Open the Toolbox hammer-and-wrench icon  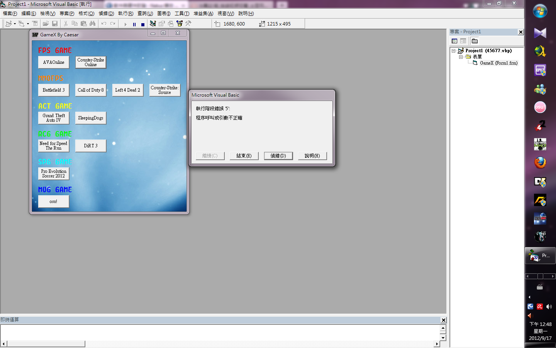188,24
